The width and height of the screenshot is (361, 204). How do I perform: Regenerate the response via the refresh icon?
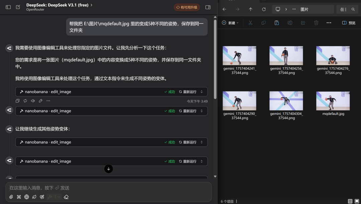[25, 101]
